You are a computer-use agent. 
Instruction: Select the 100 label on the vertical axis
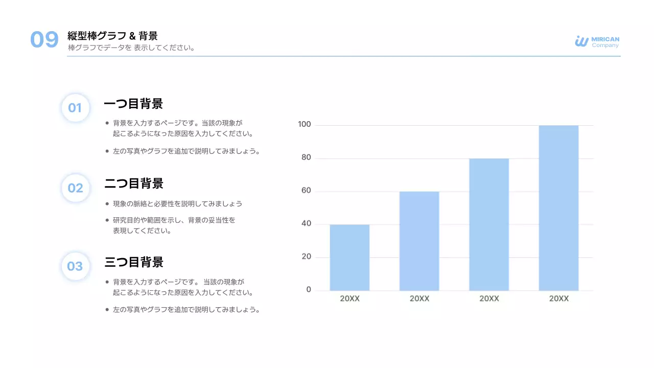tap(305, 125)
